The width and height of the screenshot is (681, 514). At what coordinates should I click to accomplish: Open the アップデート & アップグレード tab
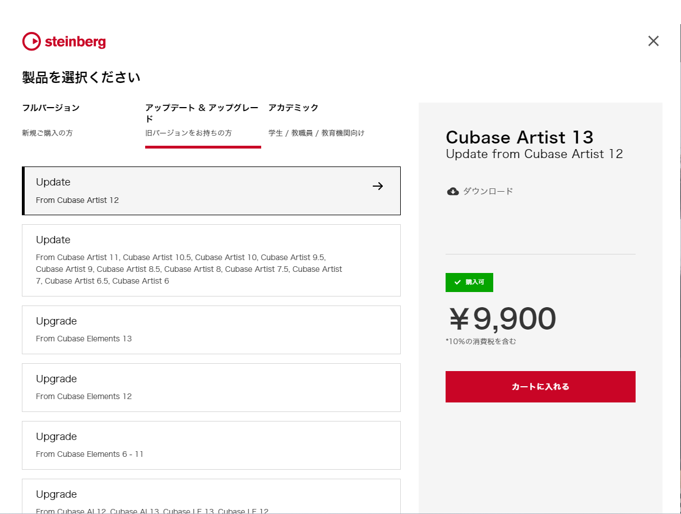[x=202, y=113]
